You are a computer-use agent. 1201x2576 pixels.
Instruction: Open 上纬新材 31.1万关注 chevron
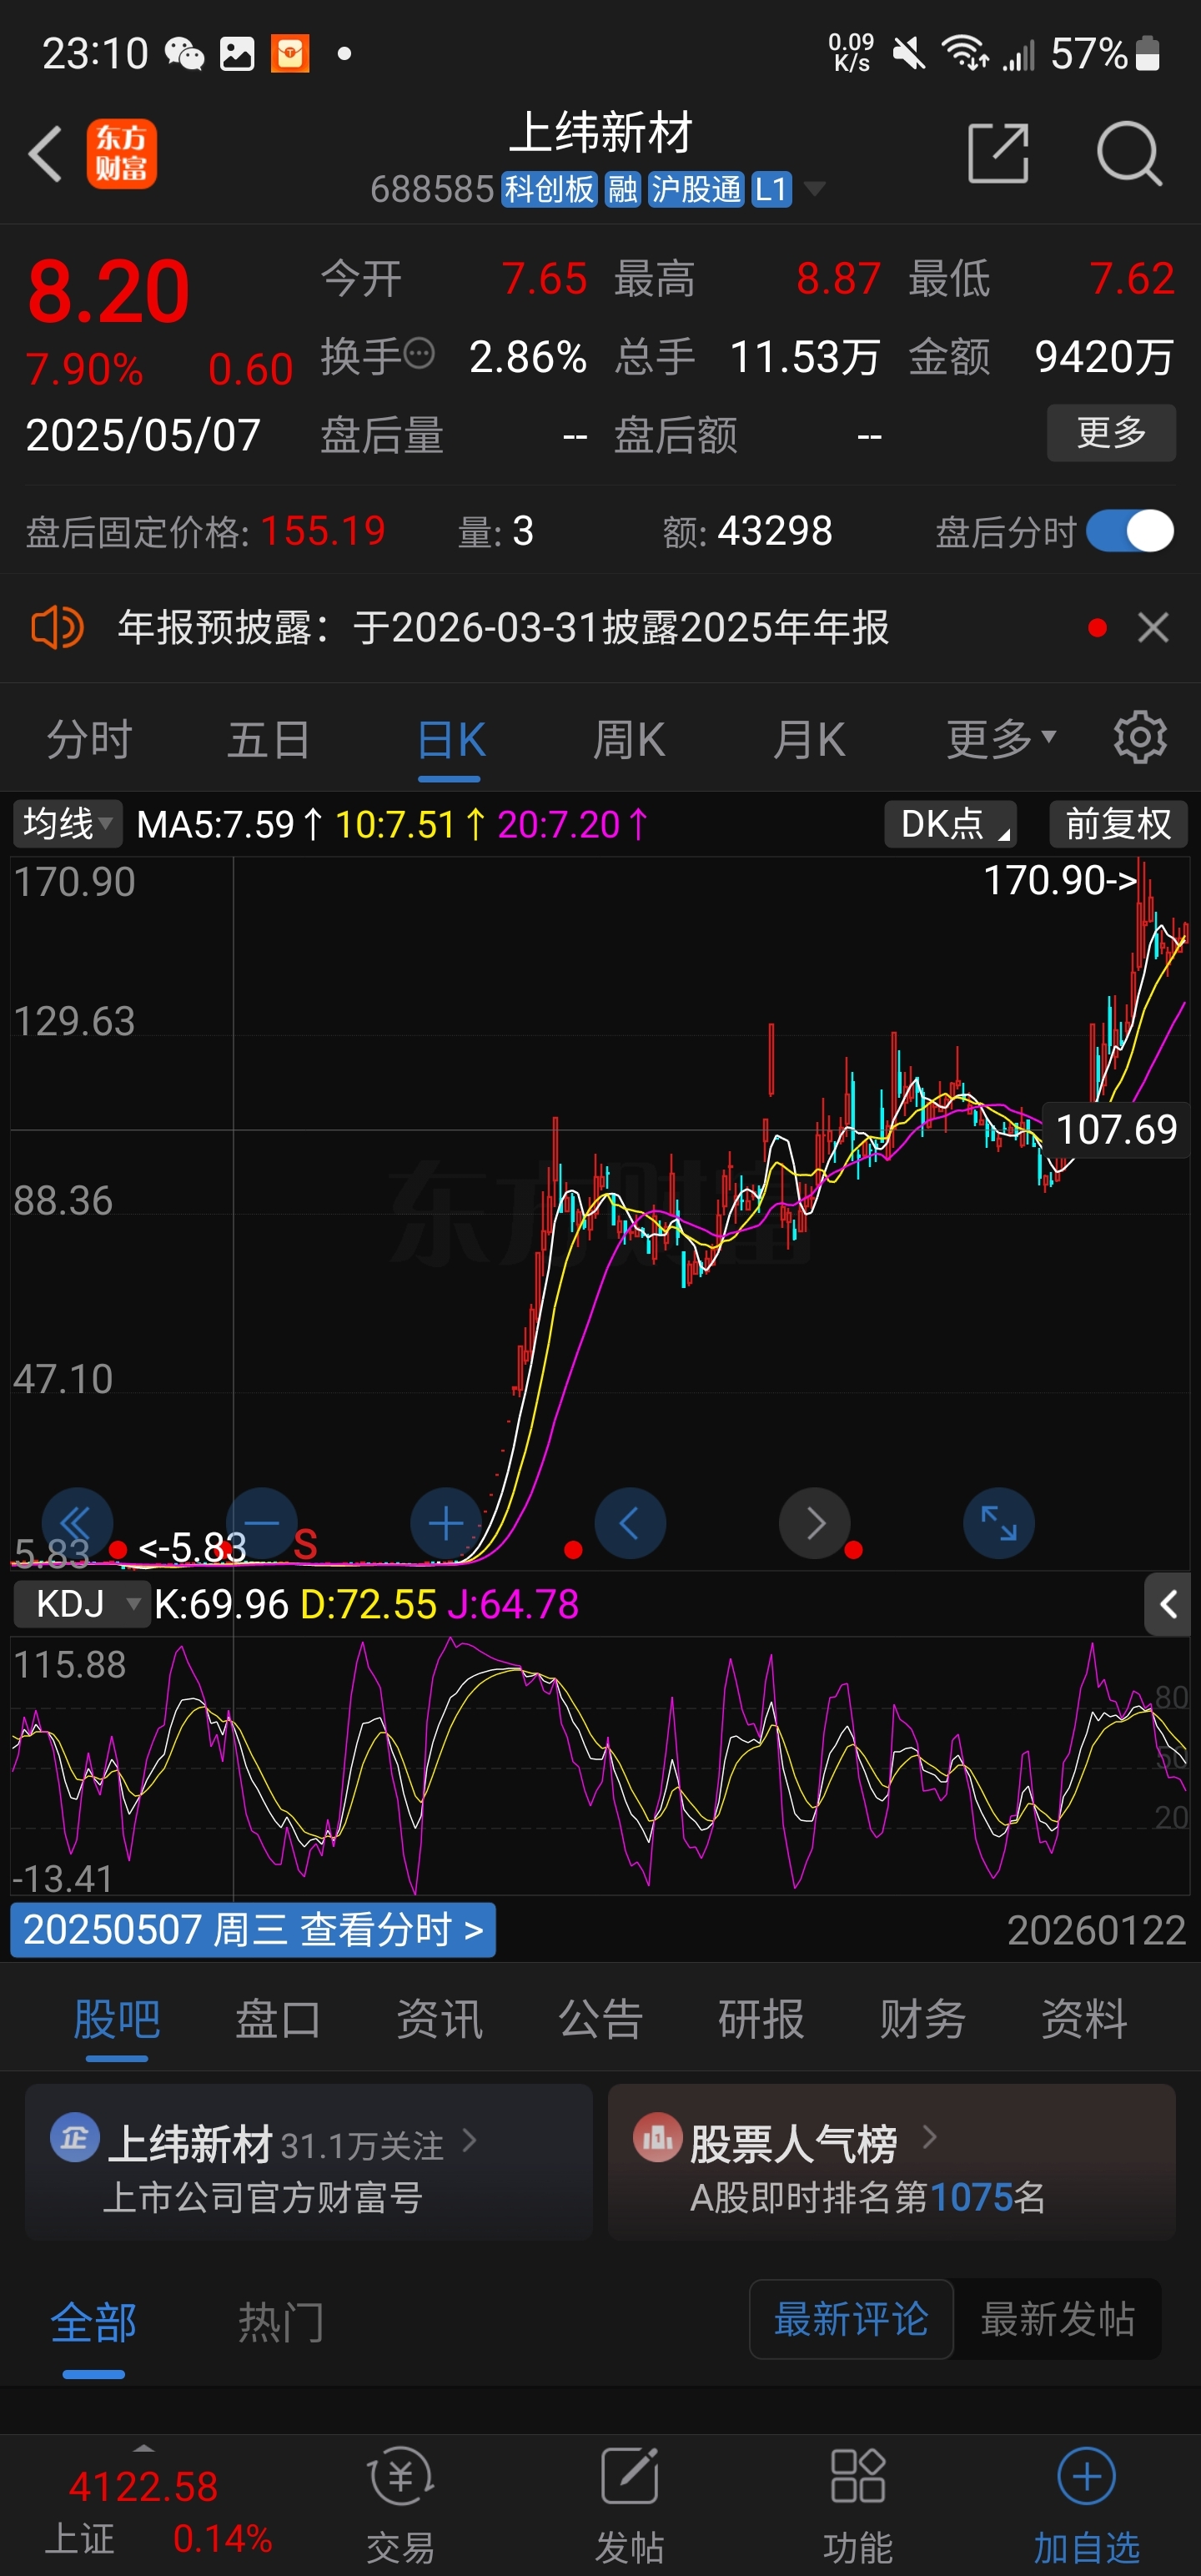(x=469, y=2140)
